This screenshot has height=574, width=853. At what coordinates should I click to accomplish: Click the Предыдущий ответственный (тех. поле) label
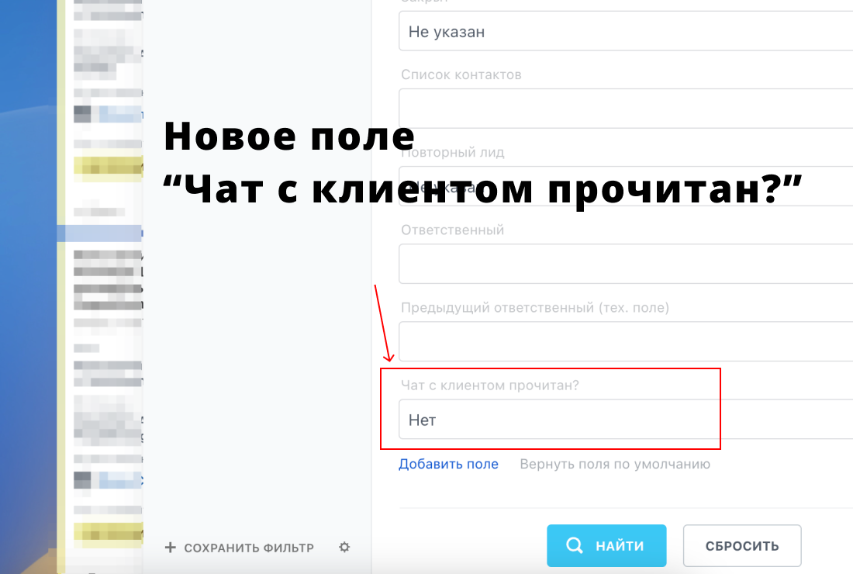click(x=534, y=307)
